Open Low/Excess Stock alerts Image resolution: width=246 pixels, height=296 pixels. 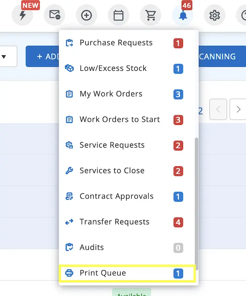click(113, 68)
